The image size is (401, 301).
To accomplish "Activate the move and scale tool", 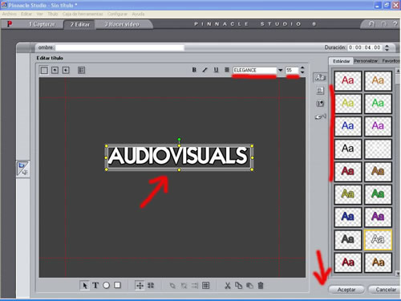I will (x=140, y=286).
